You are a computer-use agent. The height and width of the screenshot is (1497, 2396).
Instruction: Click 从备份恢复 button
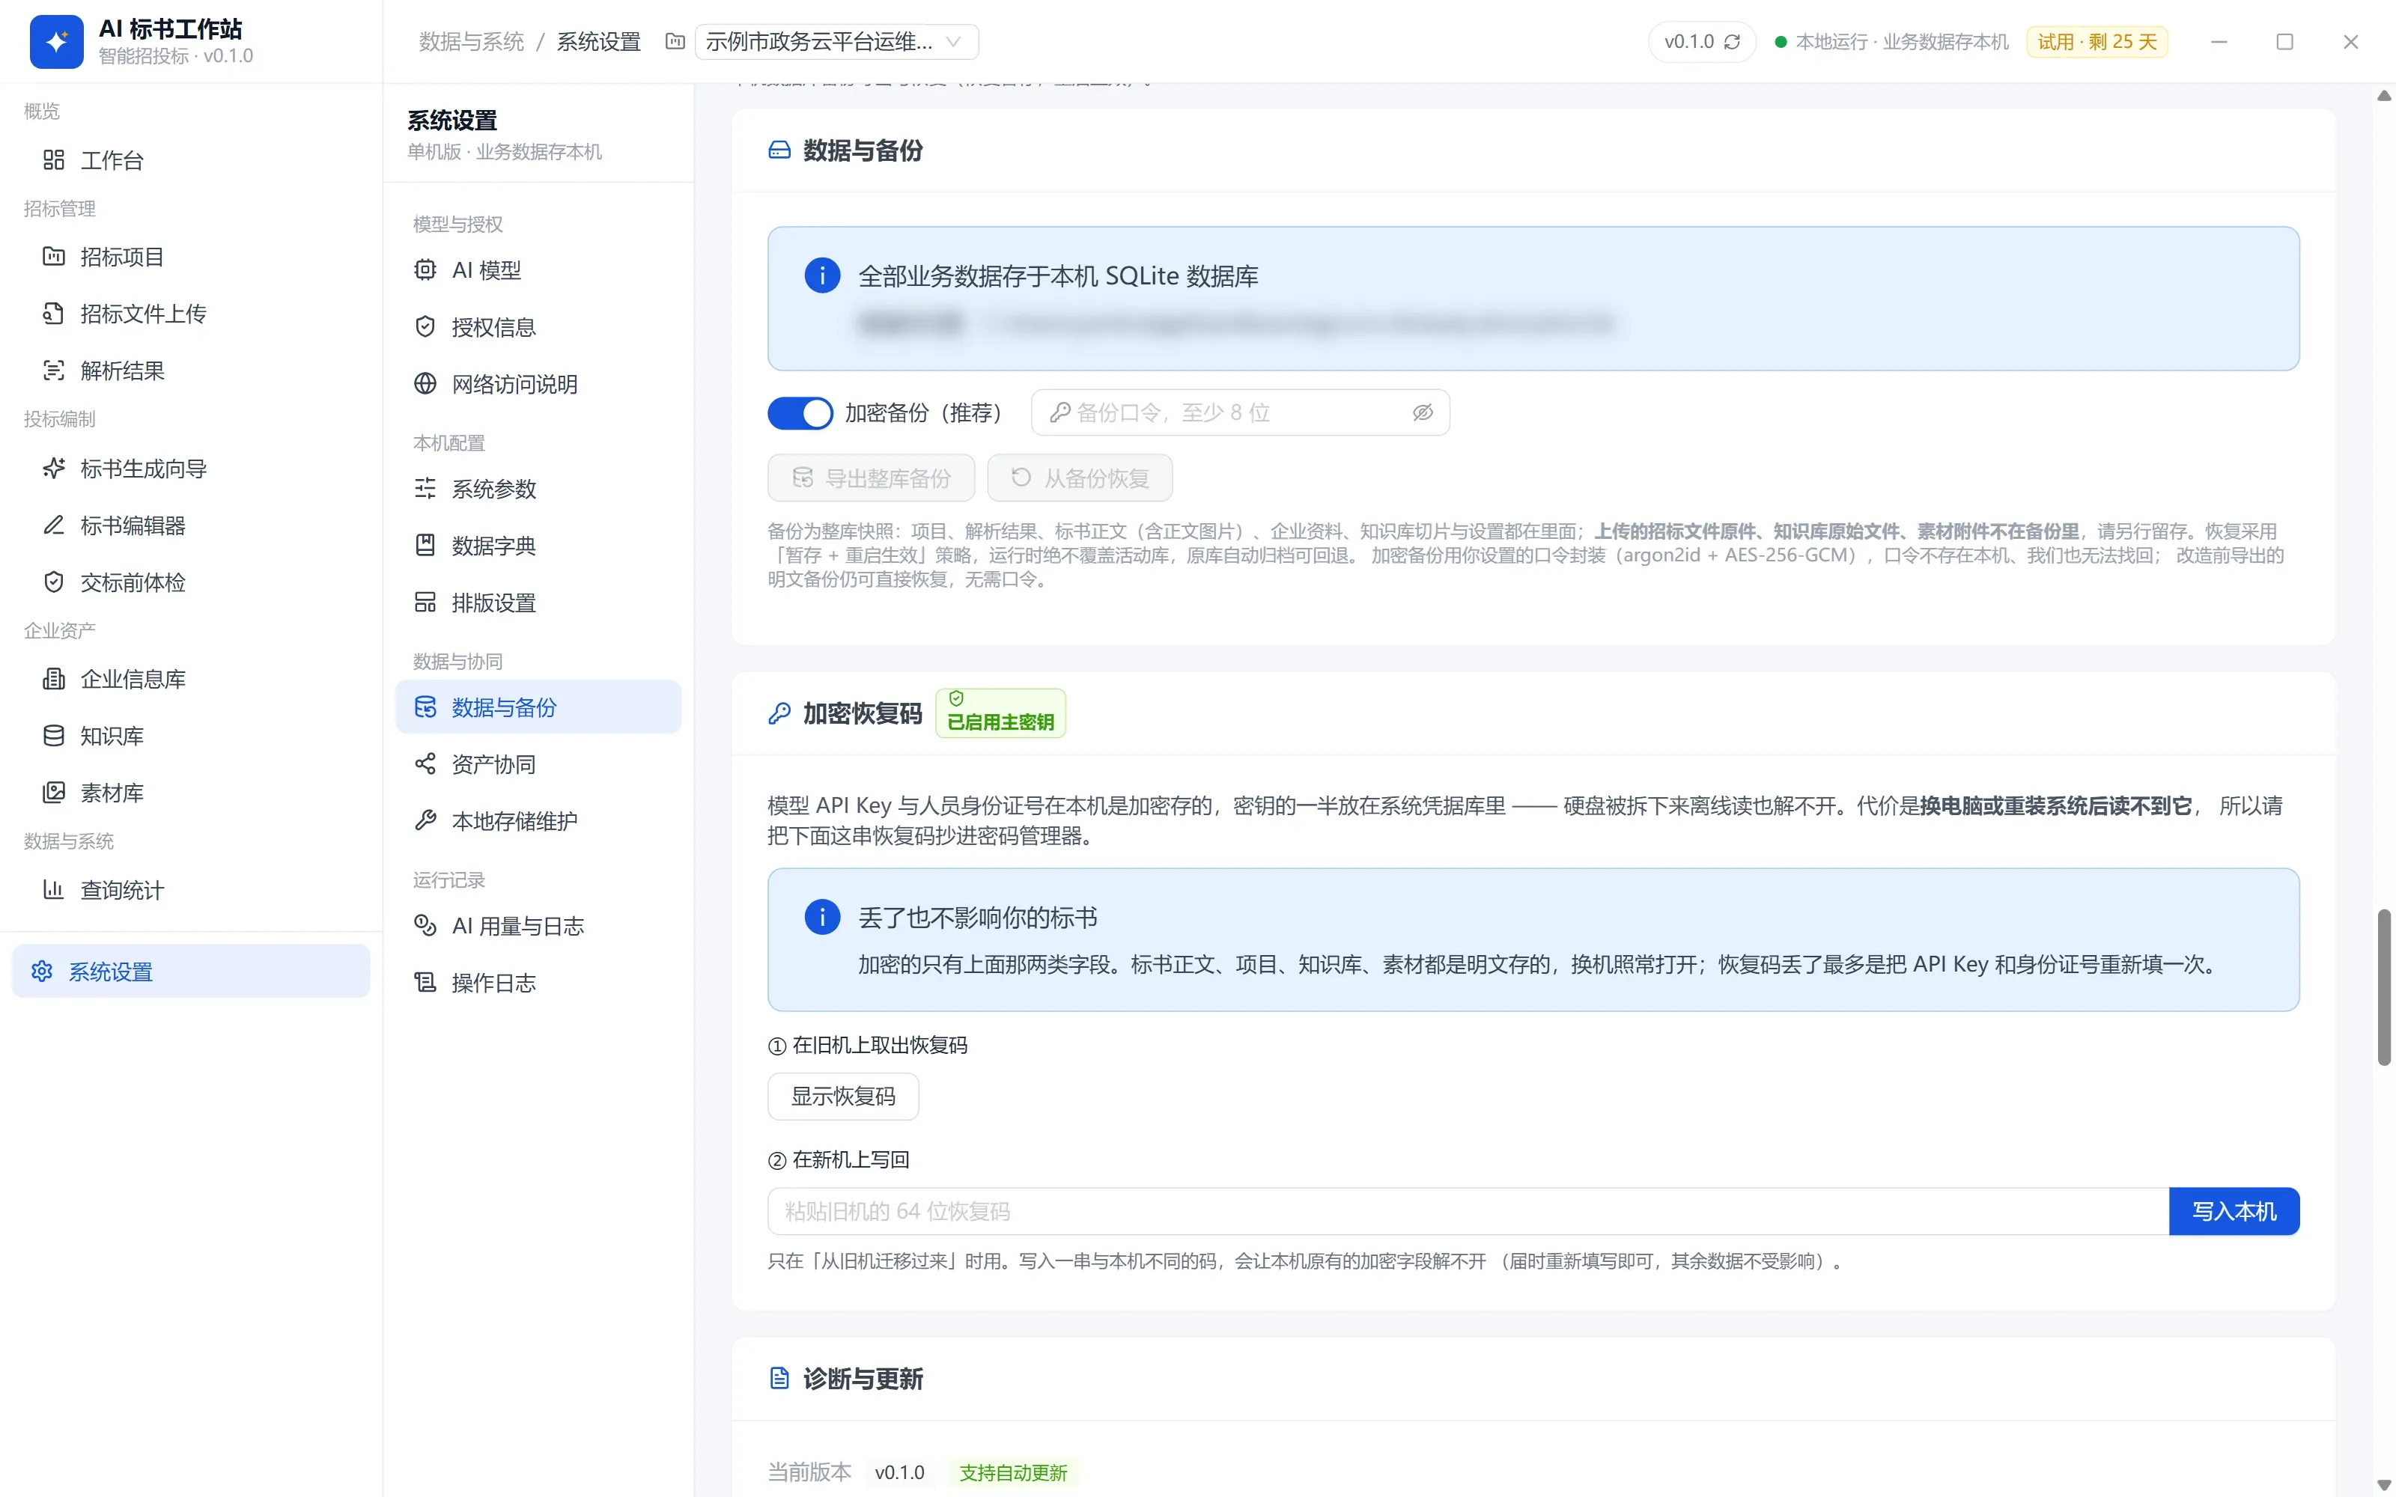coord(1079,478)
